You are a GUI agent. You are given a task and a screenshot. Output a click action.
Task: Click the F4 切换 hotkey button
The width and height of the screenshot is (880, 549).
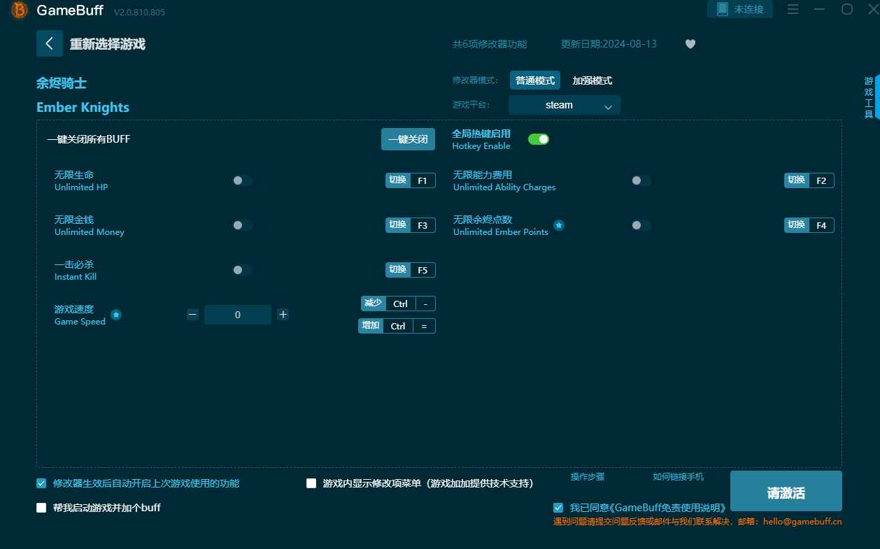tap(809, 225)
